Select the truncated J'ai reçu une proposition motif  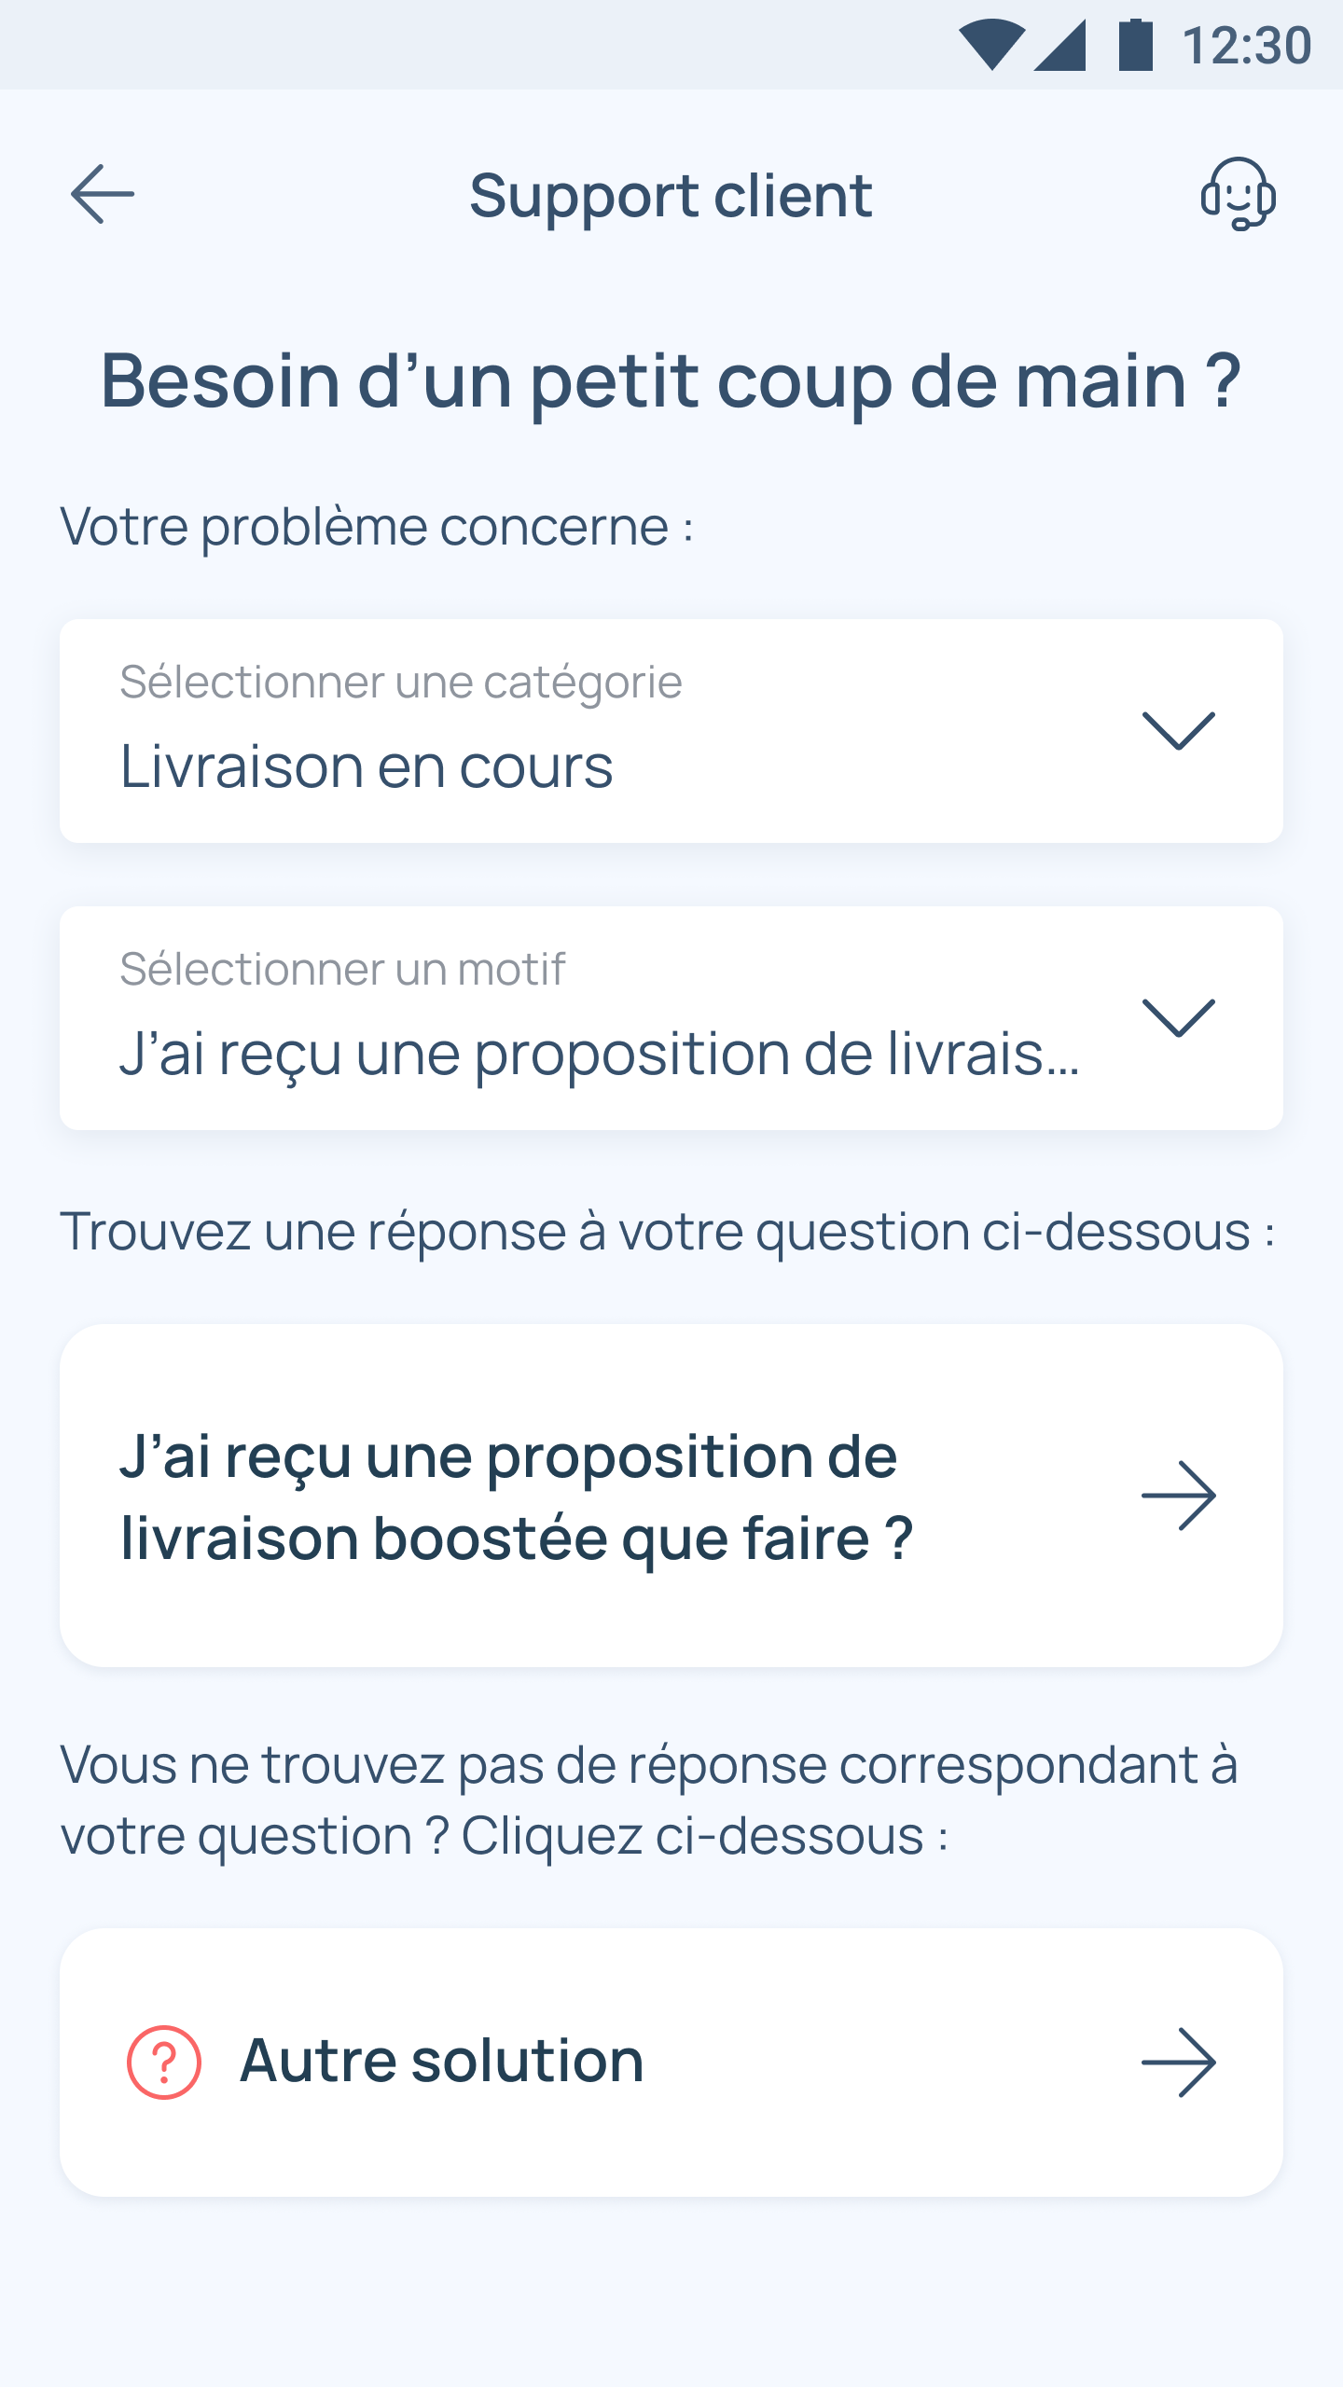tap(600, 1056)
